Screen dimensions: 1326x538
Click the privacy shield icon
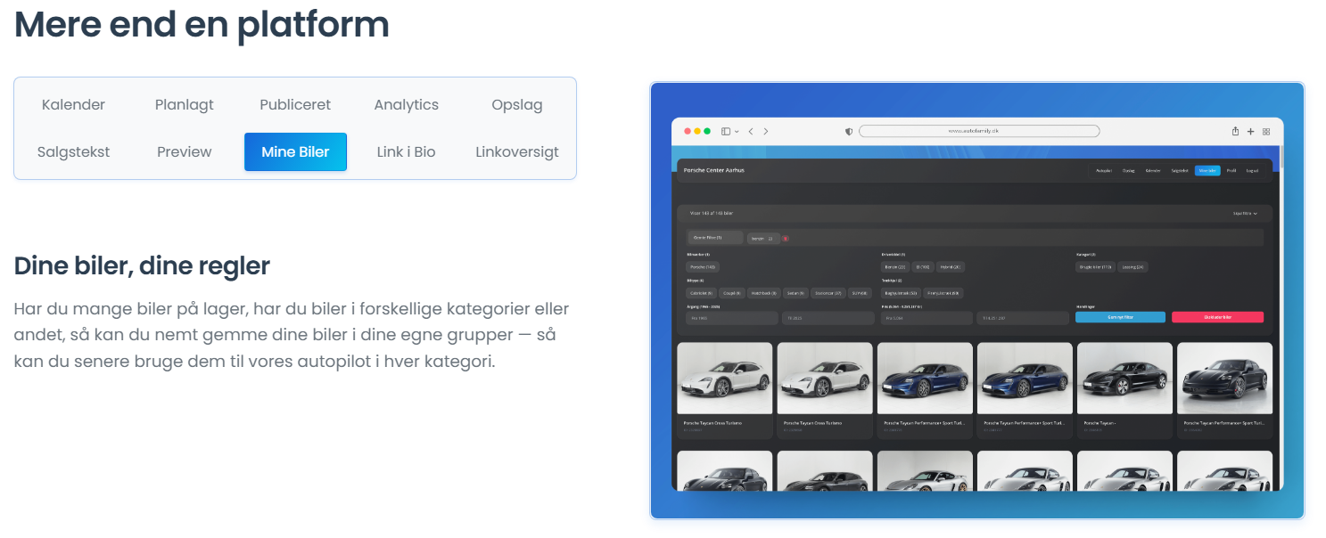click(849, 131)
